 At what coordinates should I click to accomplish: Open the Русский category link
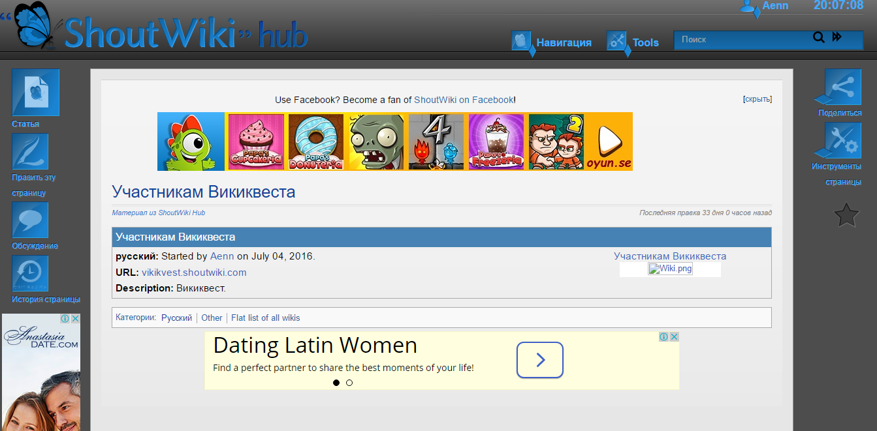[177, 318]
